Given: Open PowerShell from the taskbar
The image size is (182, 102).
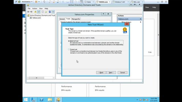Looking at the screenshot, I should 42,99.
